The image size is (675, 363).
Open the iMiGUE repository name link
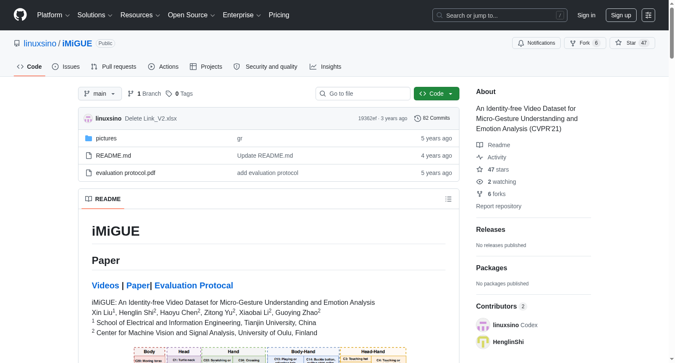77,43
